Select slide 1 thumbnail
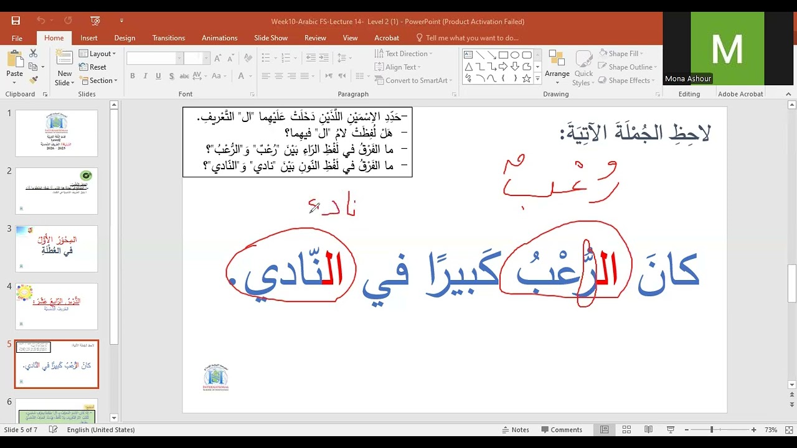Image resolution: width=797 pixels, height=448 pixels. (x=57, y=133)
